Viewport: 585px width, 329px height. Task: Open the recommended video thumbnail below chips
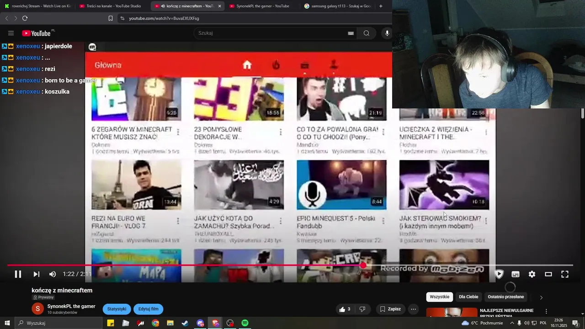pyautogui.click(x=452, y=313)
